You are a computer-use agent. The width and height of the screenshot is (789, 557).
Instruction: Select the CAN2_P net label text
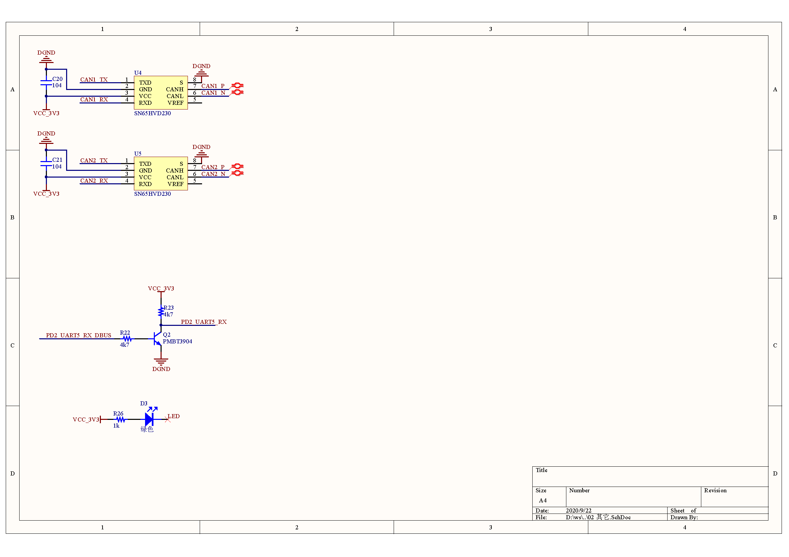point(213,167)
